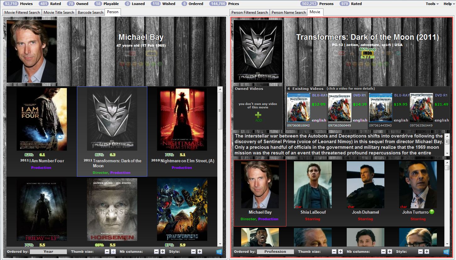Click the faded IMDb badge under Michael Bay's name
The height and width of the screenshot is (260, 456).
click(x=151, y=53)
